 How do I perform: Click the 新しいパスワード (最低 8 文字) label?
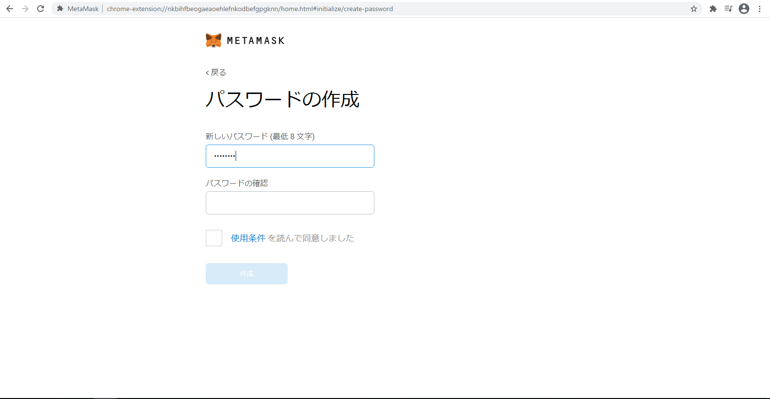[260, 136]
